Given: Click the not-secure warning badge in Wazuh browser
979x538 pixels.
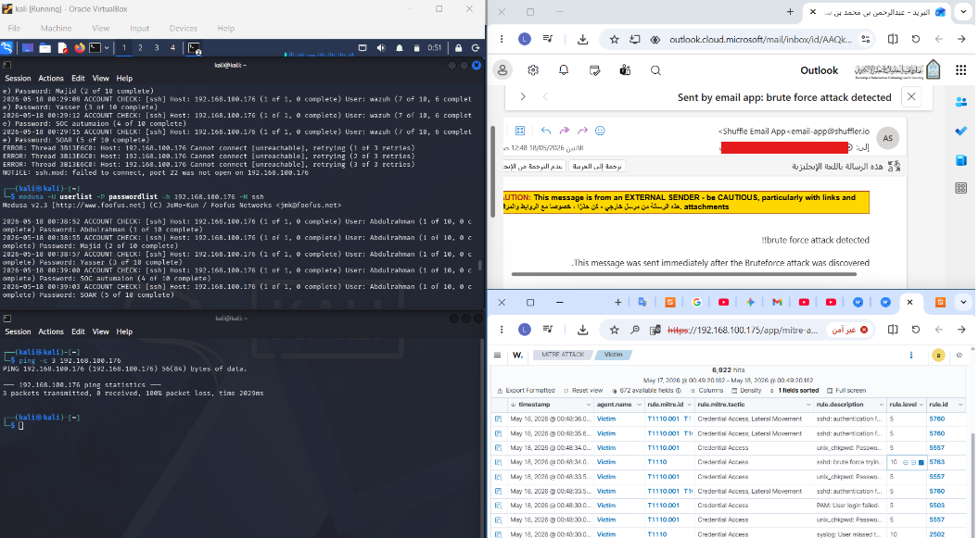Looking at the screenshot, I should click(x=849, y=330).
